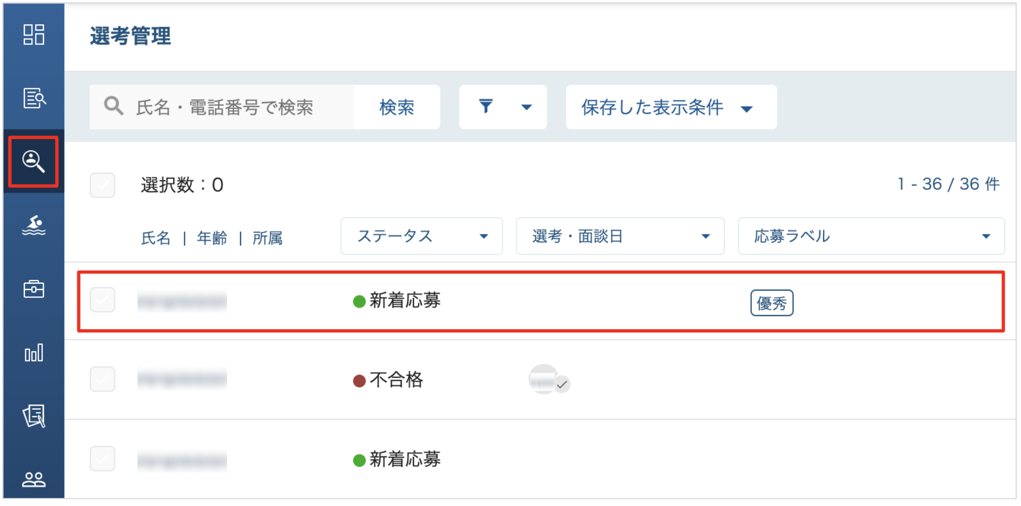The width and height of the screenshot is (1021, 506).
Task: Open the 応募ラベル dropdown
Action: point(871,236)
